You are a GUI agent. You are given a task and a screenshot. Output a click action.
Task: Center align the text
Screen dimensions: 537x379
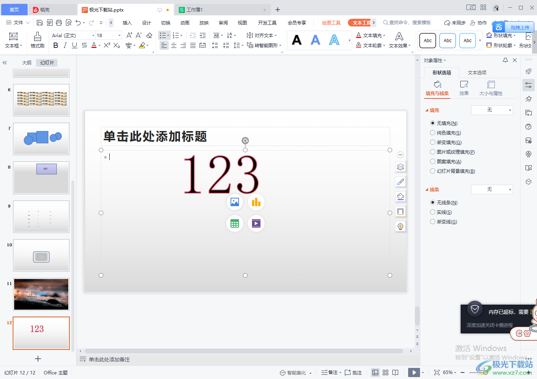point(174,45)
